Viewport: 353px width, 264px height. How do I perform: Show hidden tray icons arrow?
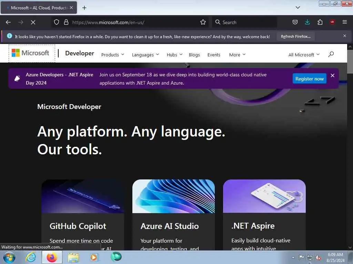[293, 258]
